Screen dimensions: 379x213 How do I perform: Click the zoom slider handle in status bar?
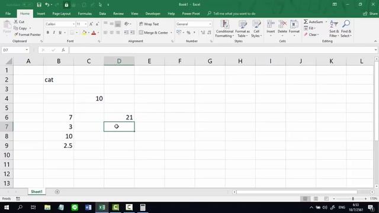click(x=353, y=199)
